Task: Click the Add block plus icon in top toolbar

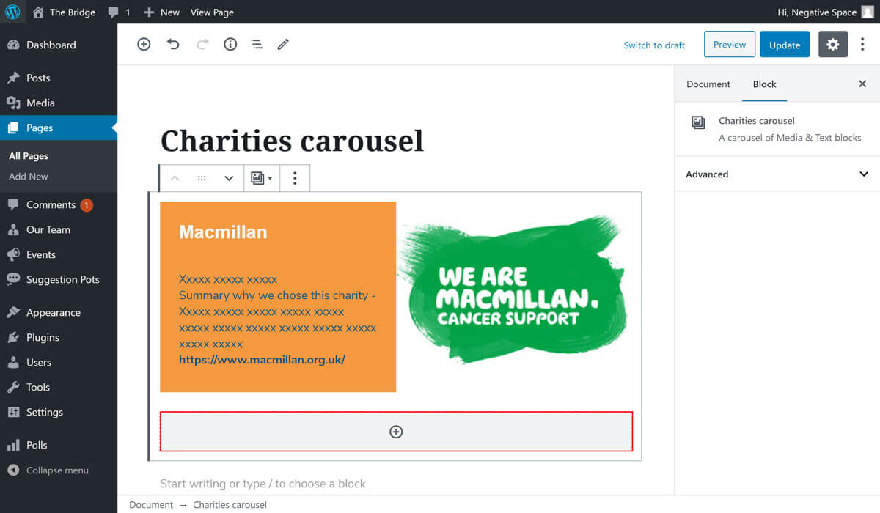Action: 144,45
